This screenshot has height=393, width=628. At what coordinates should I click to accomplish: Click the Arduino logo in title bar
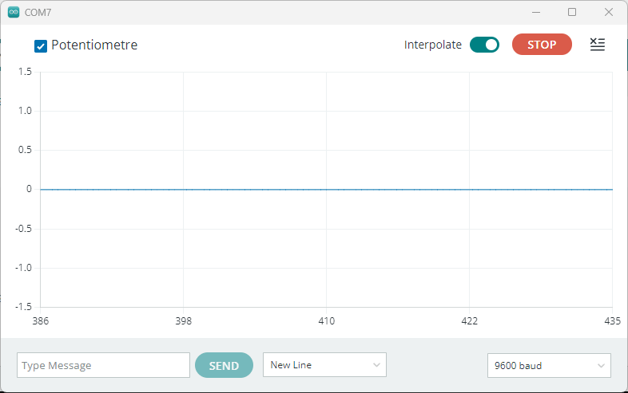[x=14, y=12]
